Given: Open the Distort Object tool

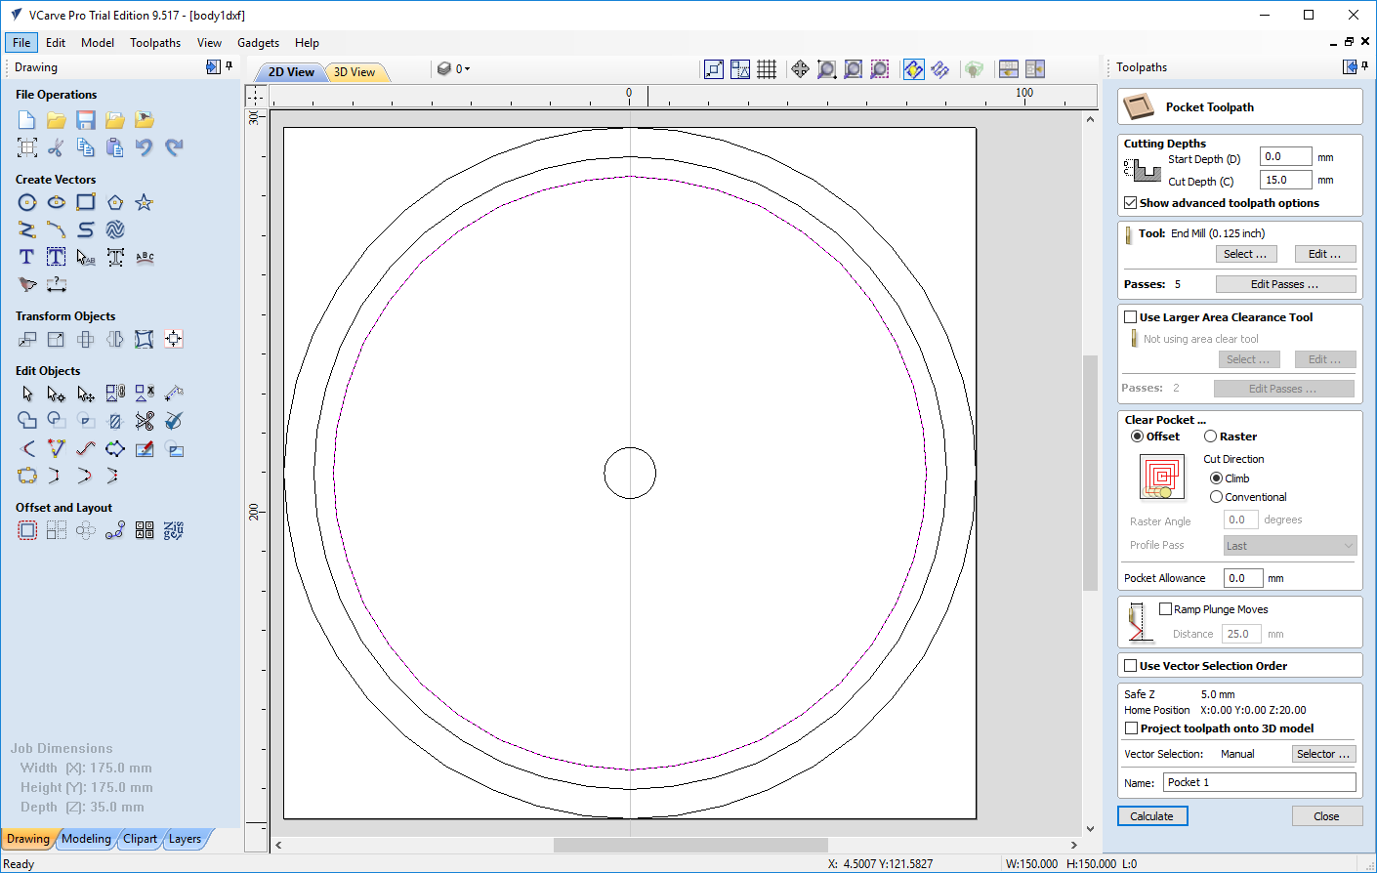Looking at the screenshot, I should [x=145, y=339].
